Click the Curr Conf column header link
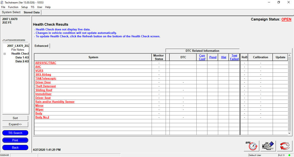The height and width of the screenshot is (157, 294). [202, 57]
